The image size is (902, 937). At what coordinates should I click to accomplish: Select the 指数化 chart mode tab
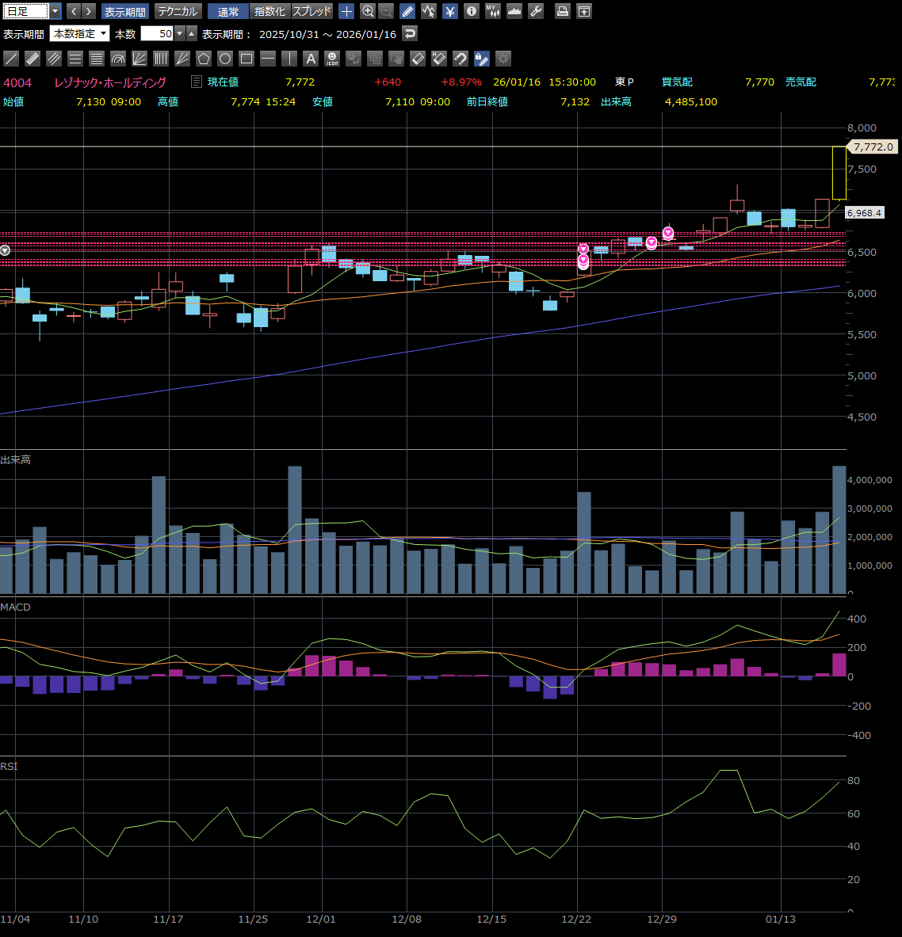point(269,11)
